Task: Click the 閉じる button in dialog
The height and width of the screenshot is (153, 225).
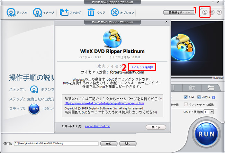Action: [156, 127]
